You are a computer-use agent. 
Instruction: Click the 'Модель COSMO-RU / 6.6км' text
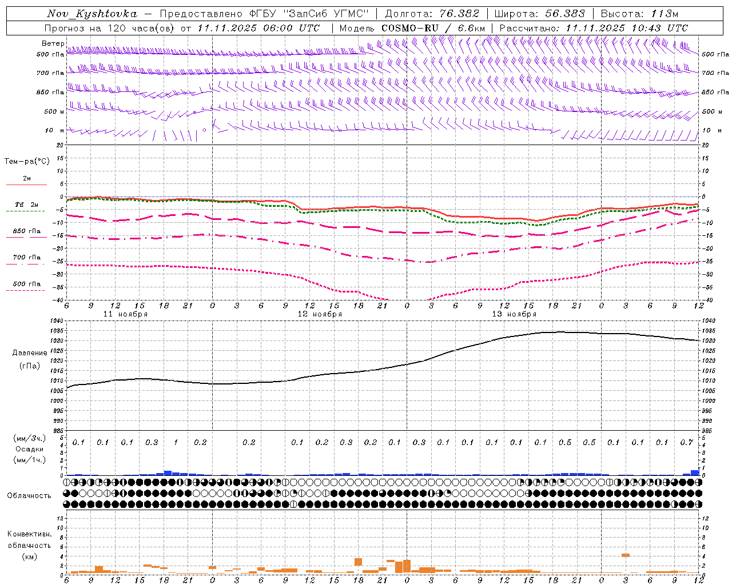tap(412, 28)
